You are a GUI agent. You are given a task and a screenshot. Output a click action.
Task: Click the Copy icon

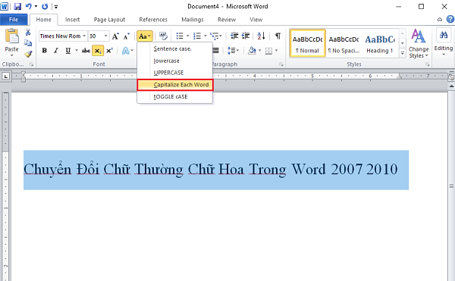[28, 43]
